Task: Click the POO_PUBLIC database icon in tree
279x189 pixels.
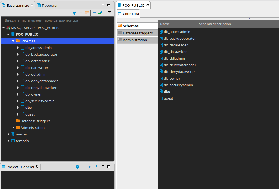Action: tap(13, 34)
